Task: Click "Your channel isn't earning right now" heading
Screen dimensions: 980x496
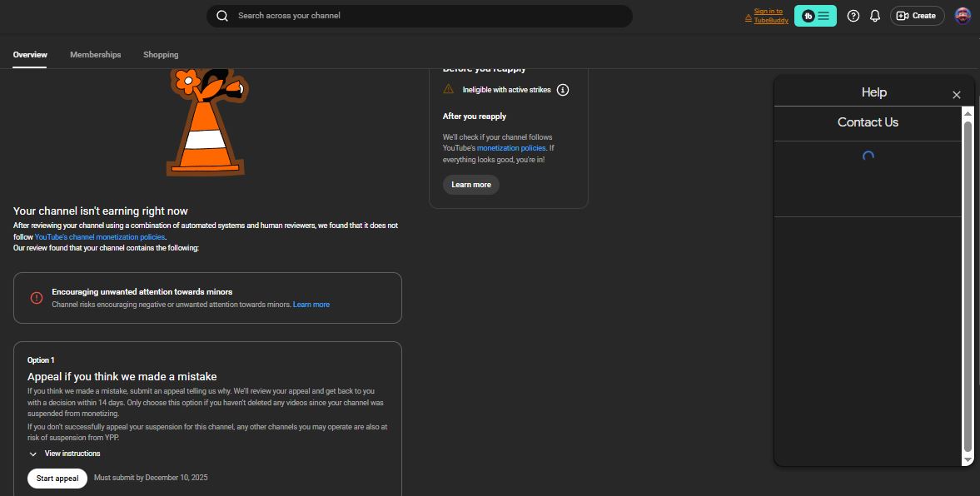Action: (x=101, y=211)
